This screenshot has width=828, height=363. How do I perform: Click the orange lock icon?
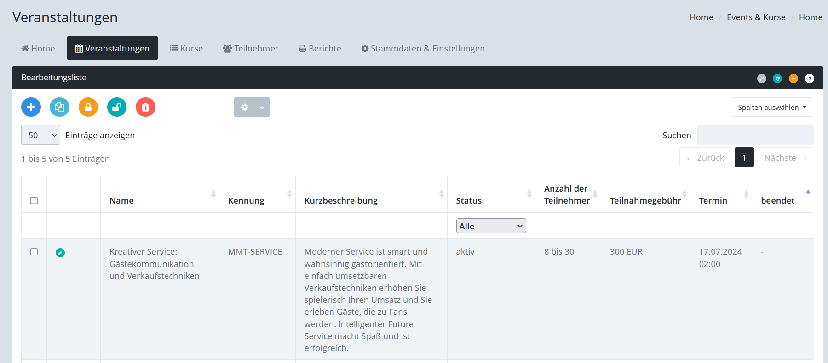coord(88,107)
